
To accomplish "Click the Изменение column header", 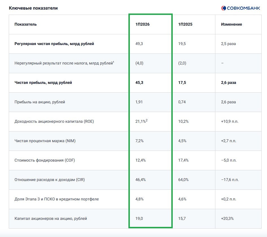I will click(x=231, y=24).
